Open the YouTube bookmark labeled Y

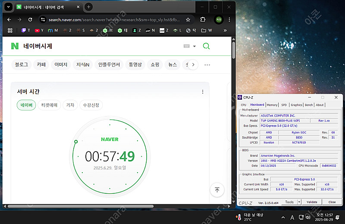coord(39,30)
